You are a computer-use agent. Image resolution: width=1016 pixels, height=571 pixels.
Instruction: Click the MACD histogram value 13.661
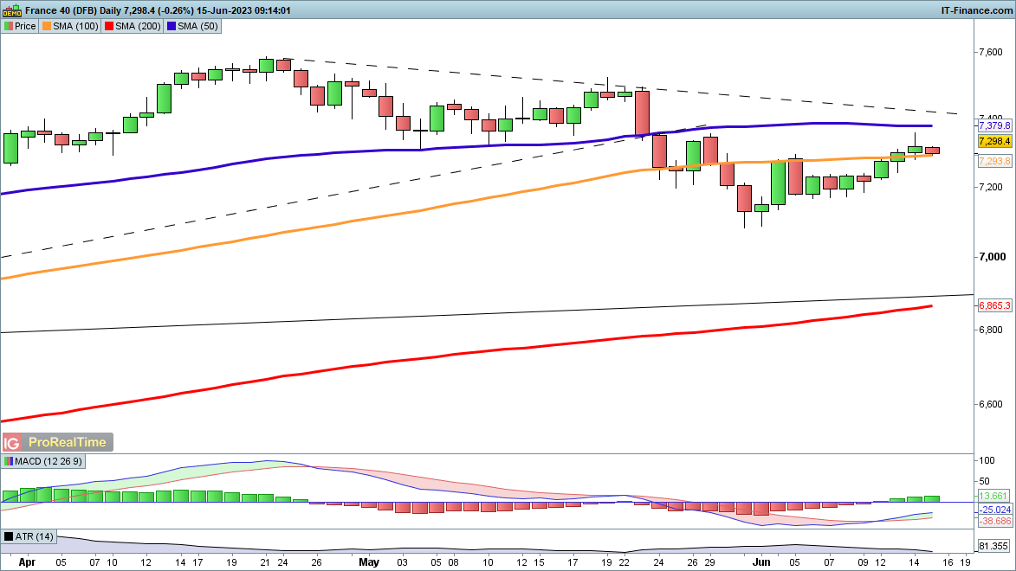click(x=993, y=496)
